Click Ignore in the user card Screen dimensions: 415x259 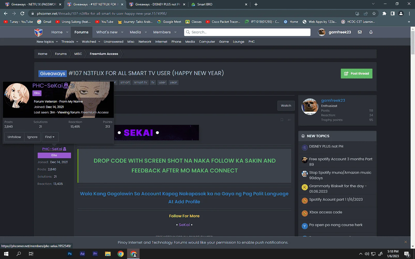(x=32, y=137)
